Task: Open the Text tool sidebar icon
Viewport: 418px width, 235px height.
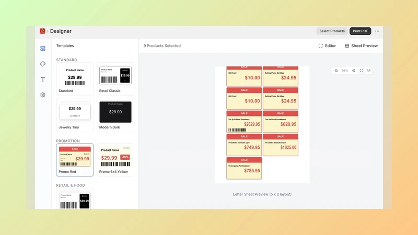Action: tap(43, 79)
